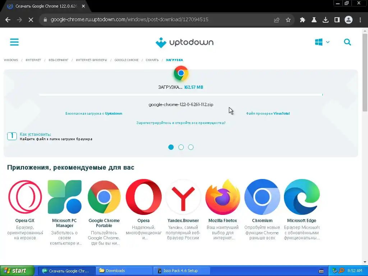
Task: Stop loading the page
Action: point(31,20)
